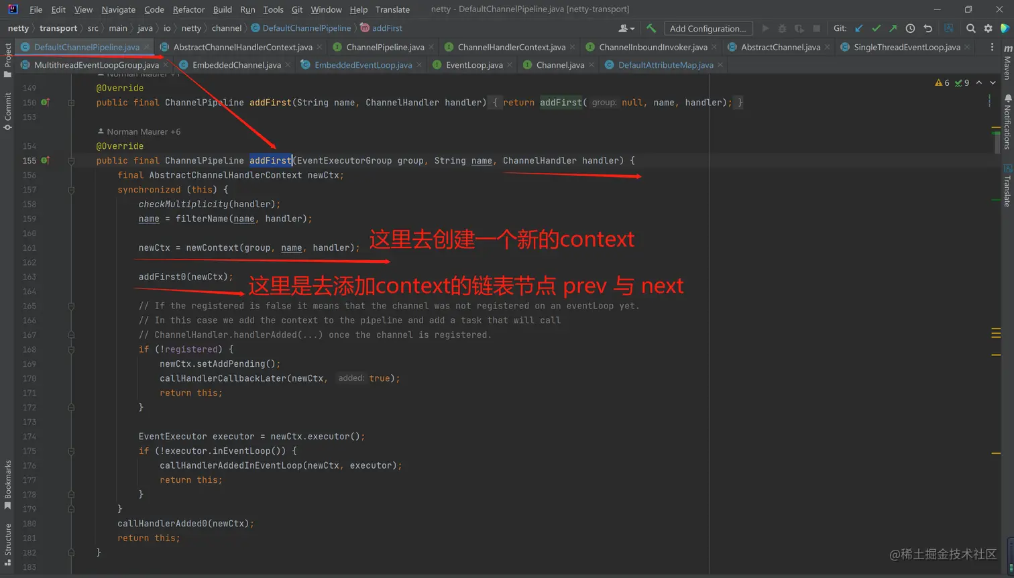The image size is (1014, 578).
Task: Open the Notifications tool window
Action: point(1007,122)
